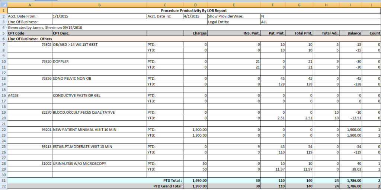Viewport: 381px width, 190px height.
Task: Click the INS. Pmt. header cell
Action: point(234,33)
